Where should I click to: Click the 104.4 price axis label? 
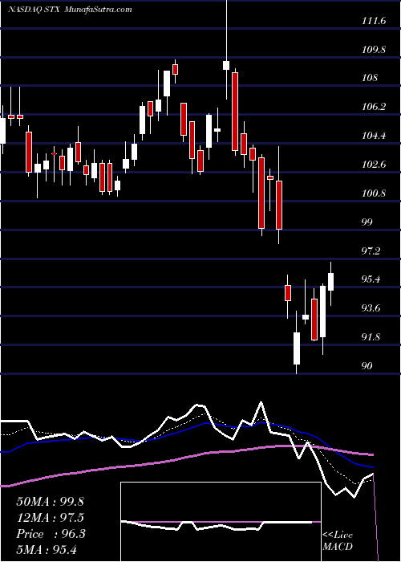(x=374, y=136)
